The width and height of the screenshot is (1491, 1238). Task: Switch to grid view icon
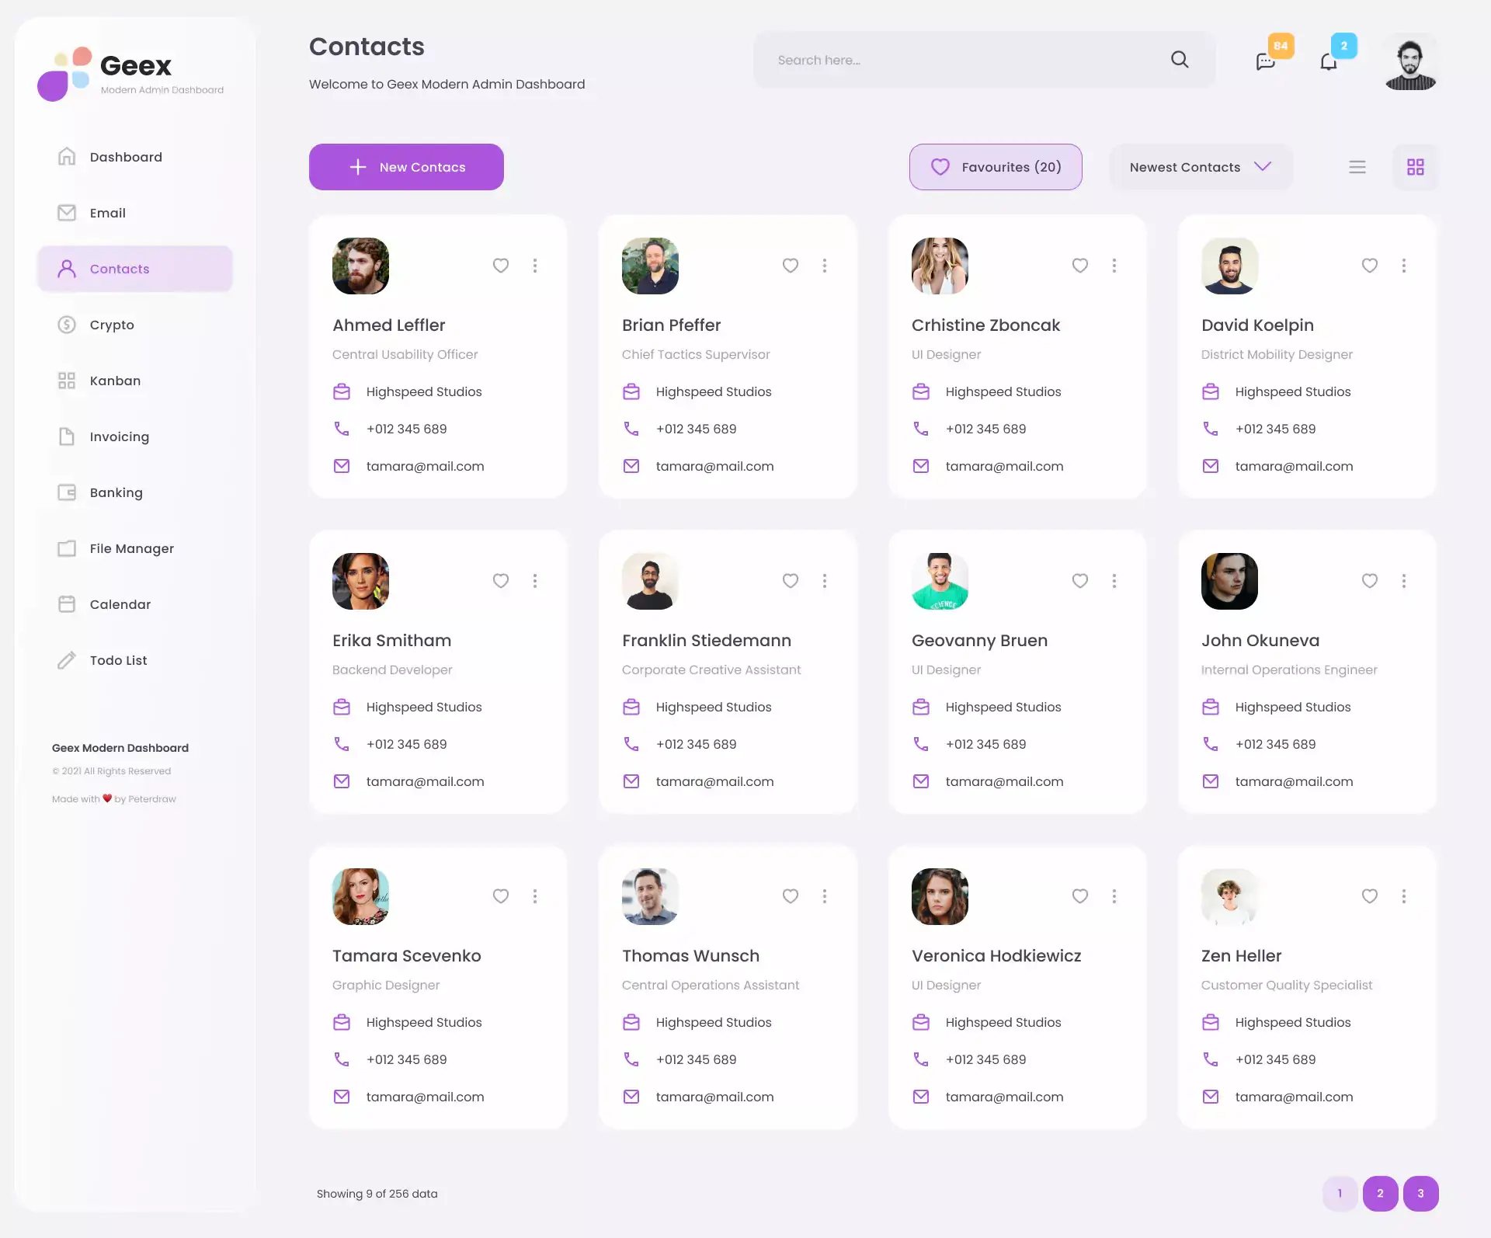coord(1416,167)
